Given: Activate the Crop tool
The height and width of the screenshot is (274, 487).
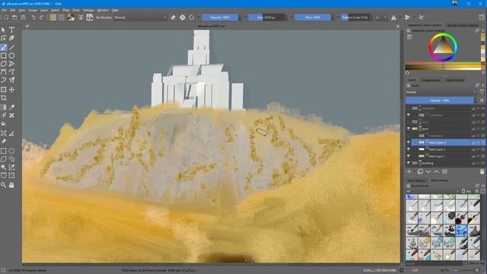Looking at the screenshot, I should [3, 97].
